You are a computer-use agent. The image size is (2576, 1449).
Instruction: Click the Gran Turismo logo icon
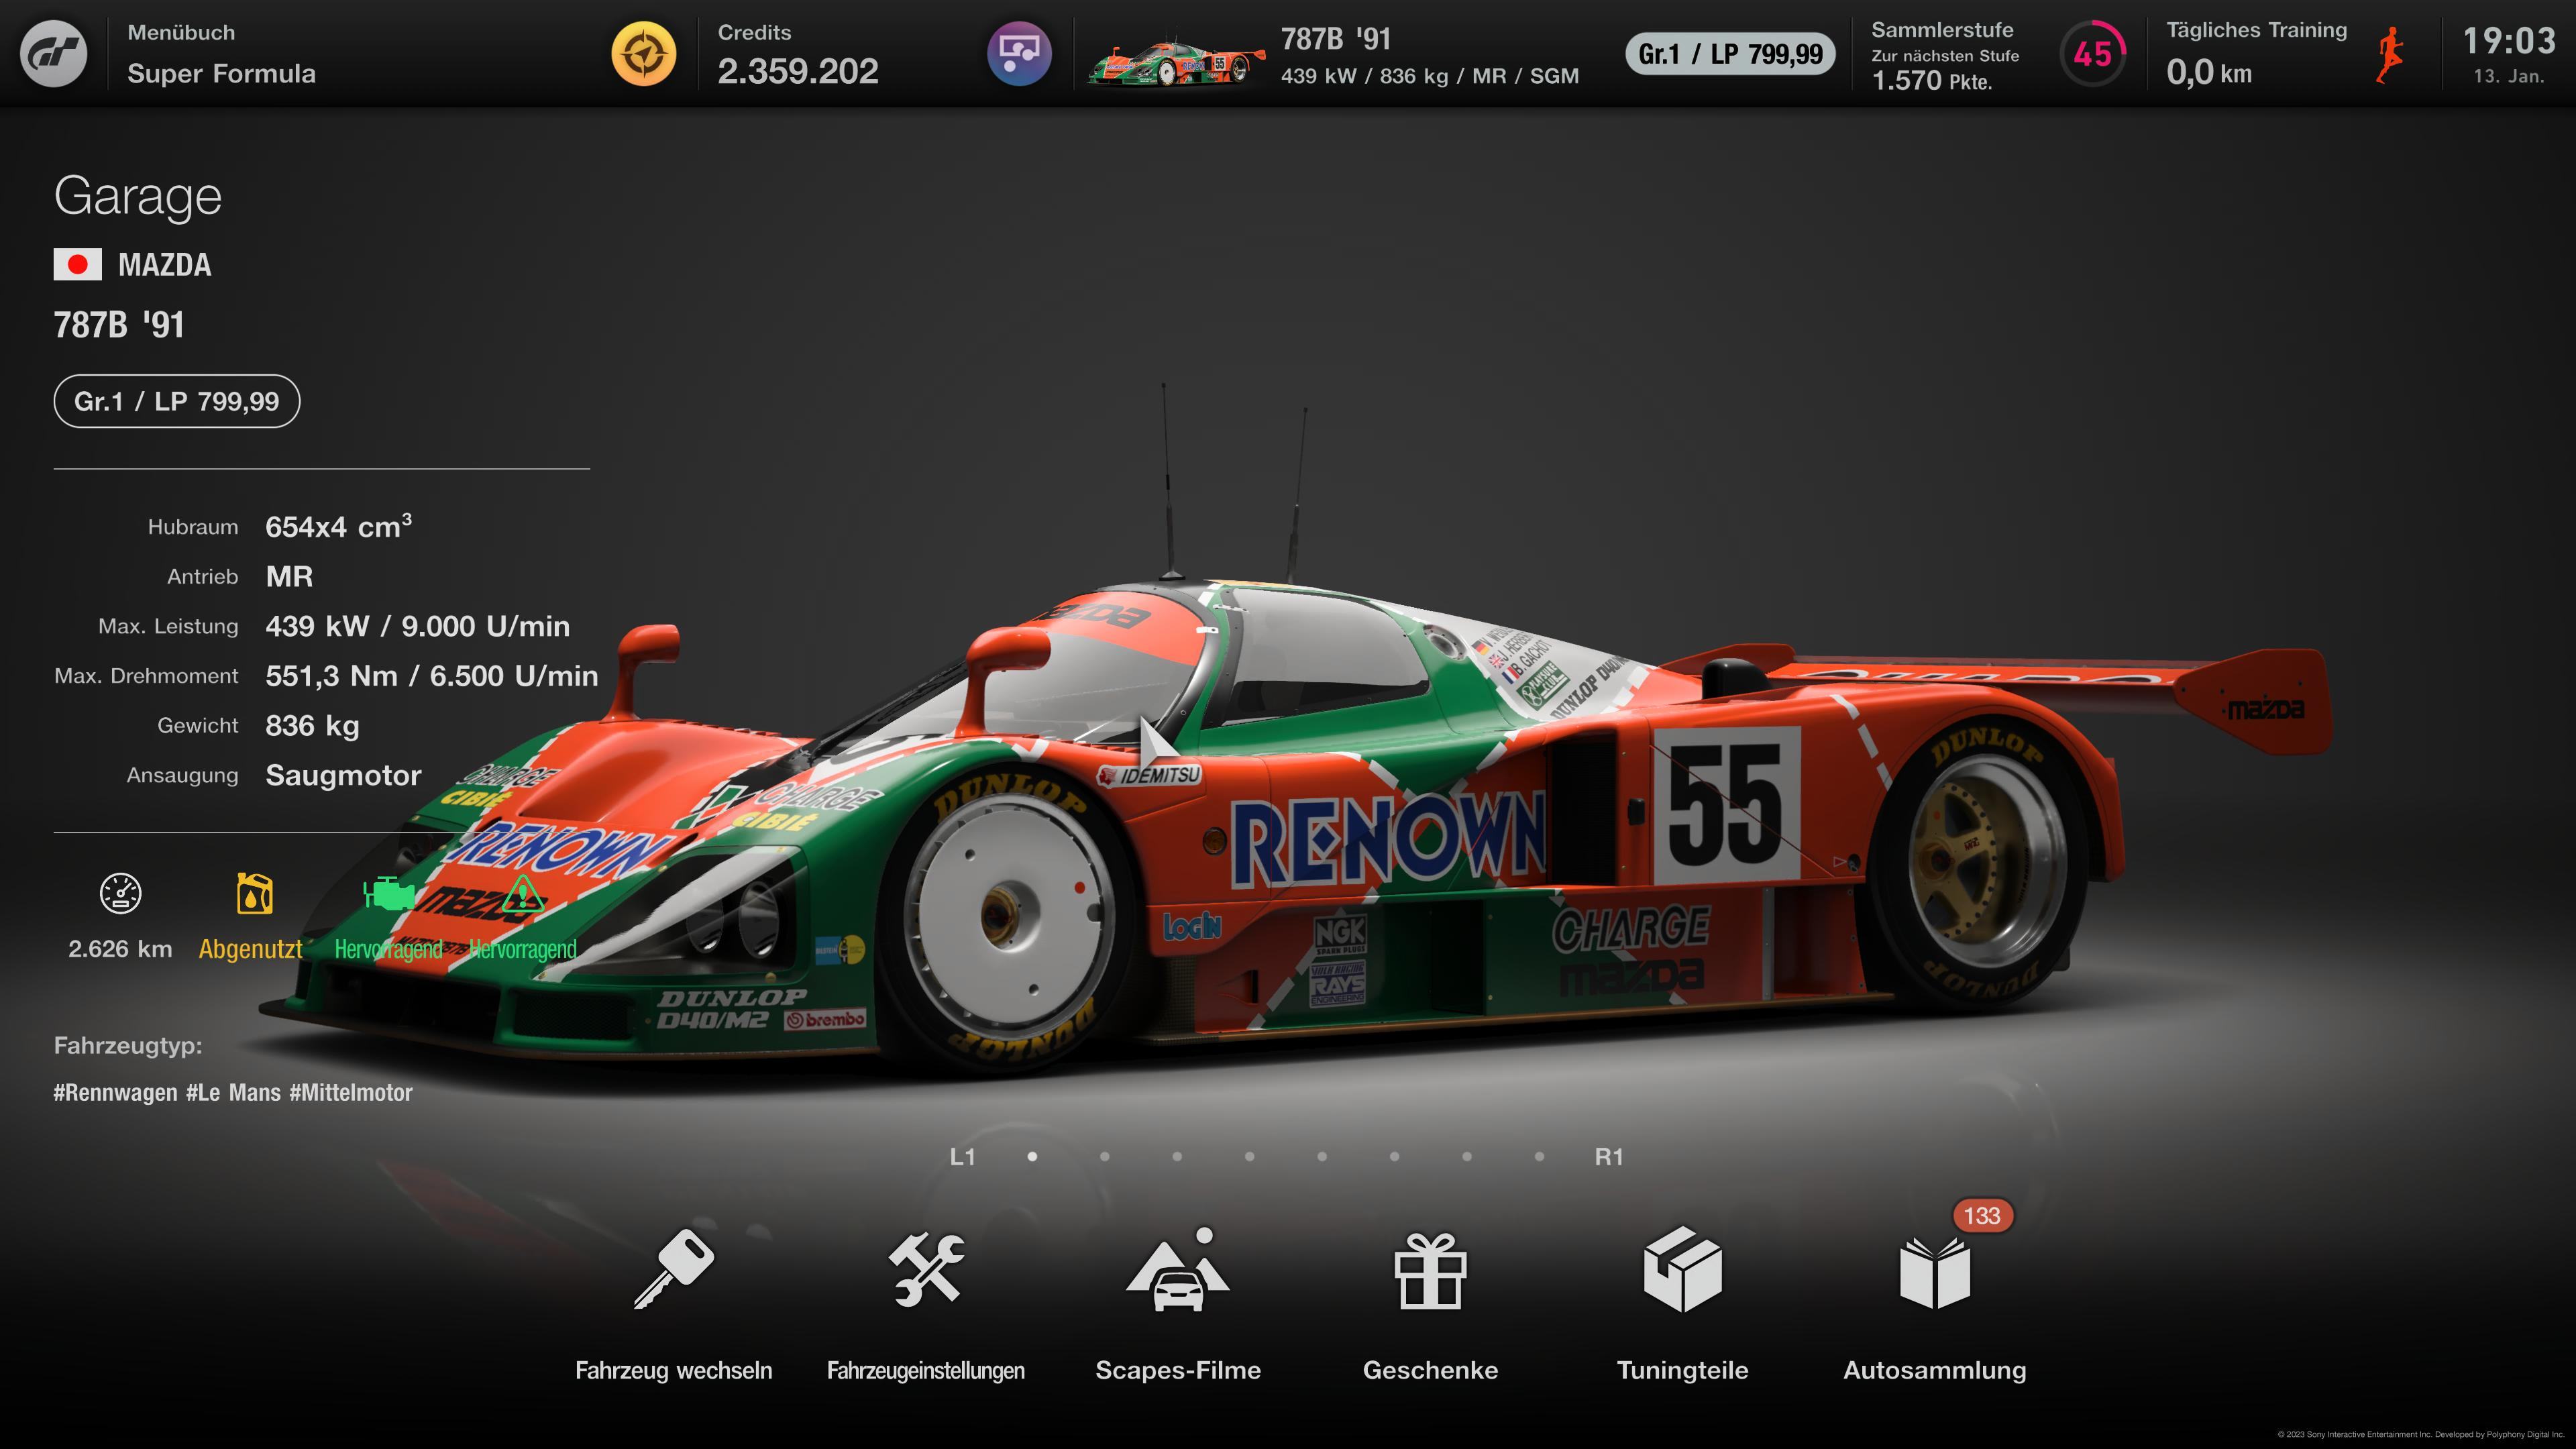click(54, 54)
